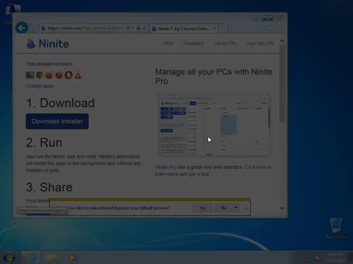Click the iTunes app icon
The height and width of the screenshot is (264, 353).
pos(59,75)
